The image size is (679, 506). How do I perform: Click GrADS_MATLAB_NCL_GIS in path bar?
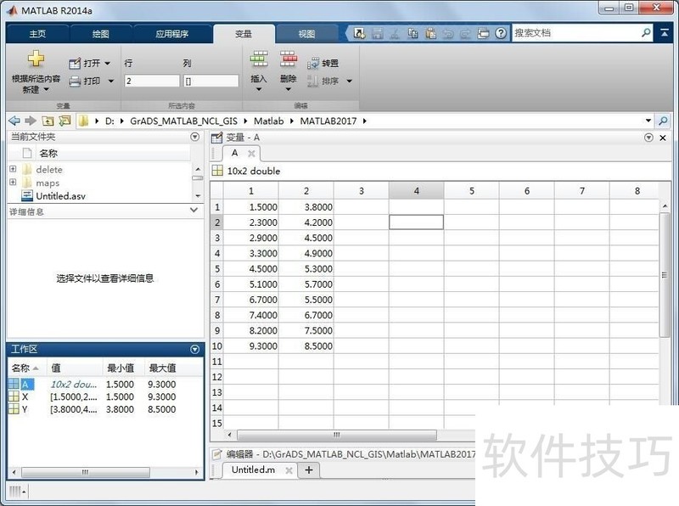[183, 121]
